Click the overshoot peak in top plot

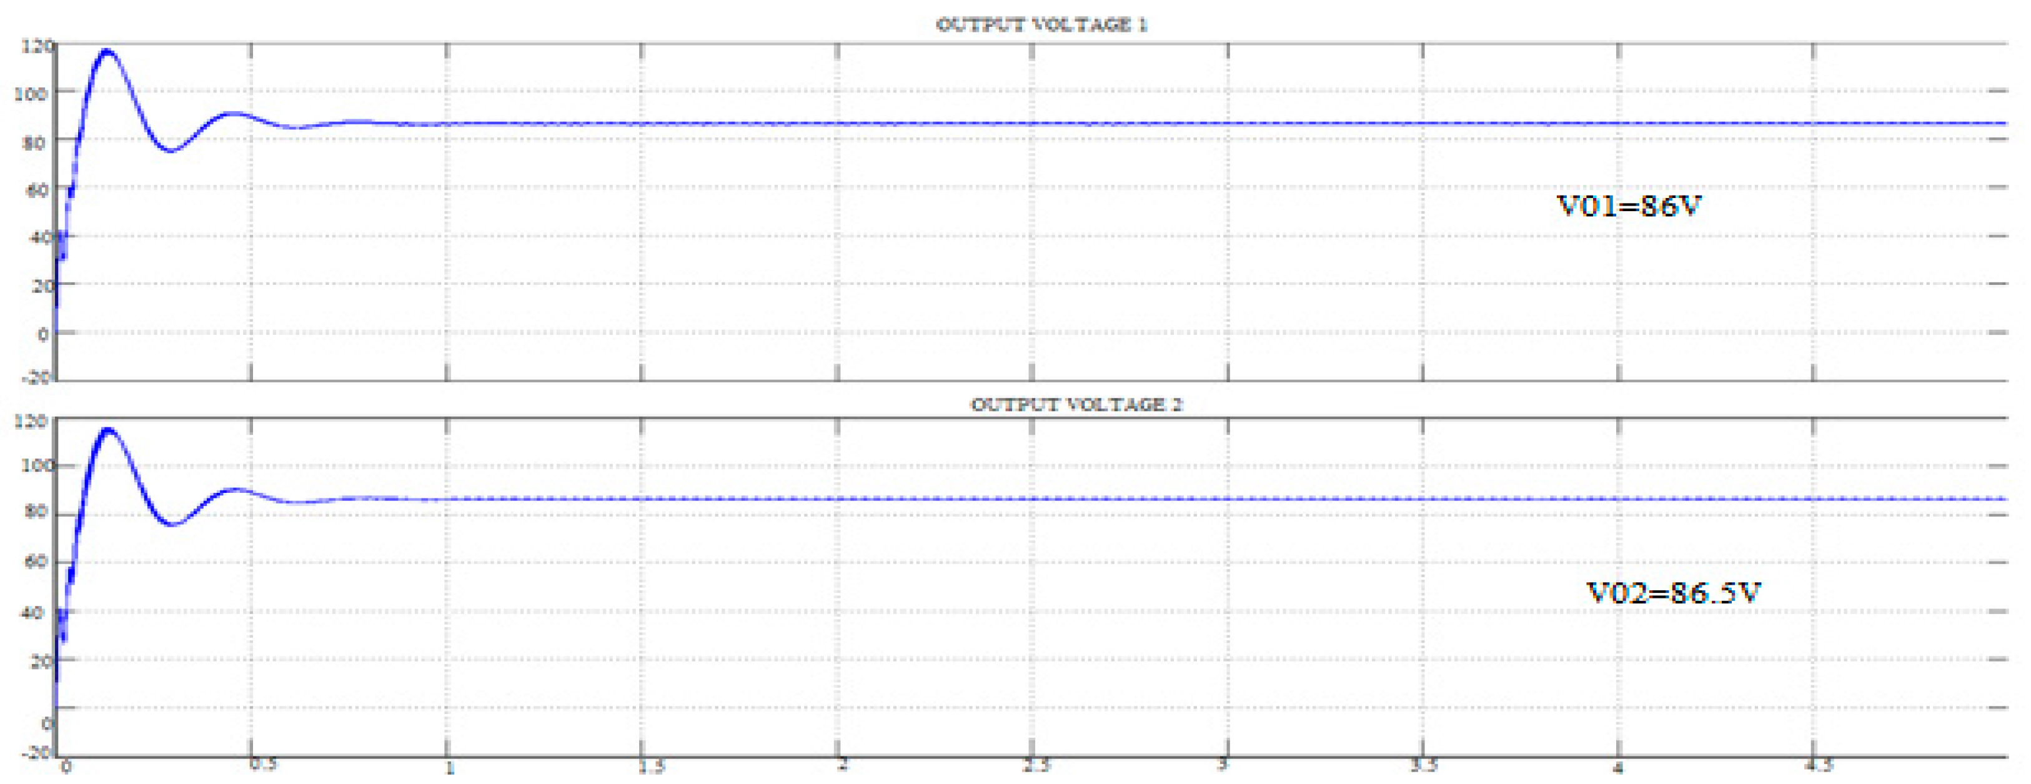[107, 51]
